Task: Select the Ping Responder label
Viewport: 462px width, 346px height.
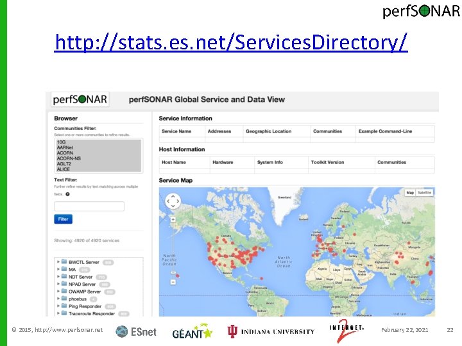Action: (x=85, y=306)
